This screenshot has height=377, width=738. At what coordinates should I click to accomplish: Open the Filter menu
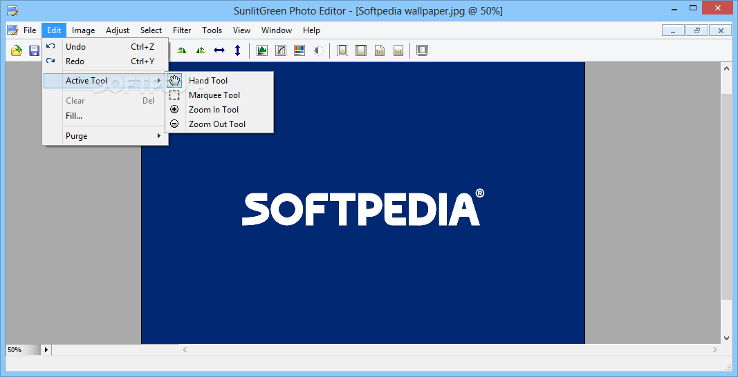click(182, 30)
